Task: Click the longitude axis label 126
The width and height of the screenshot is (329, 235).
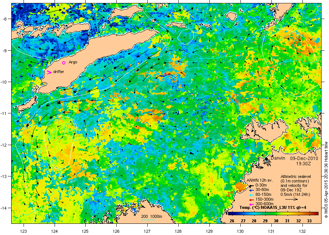Action: point(116,231)
